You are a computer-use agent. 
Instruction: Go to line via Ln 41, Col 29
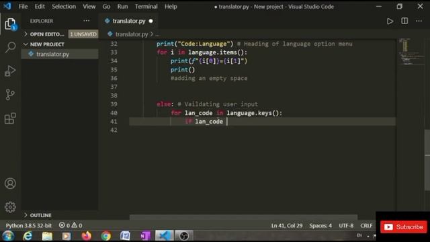pyautogui.click(x=287, y=226)
